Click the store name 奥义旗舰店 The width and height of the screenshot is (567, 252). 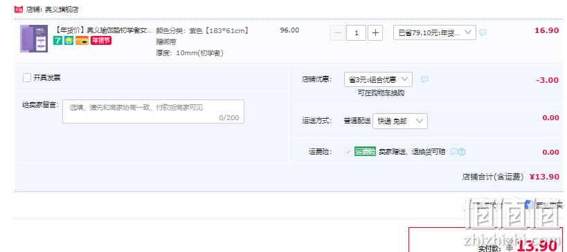pos(62,10)
